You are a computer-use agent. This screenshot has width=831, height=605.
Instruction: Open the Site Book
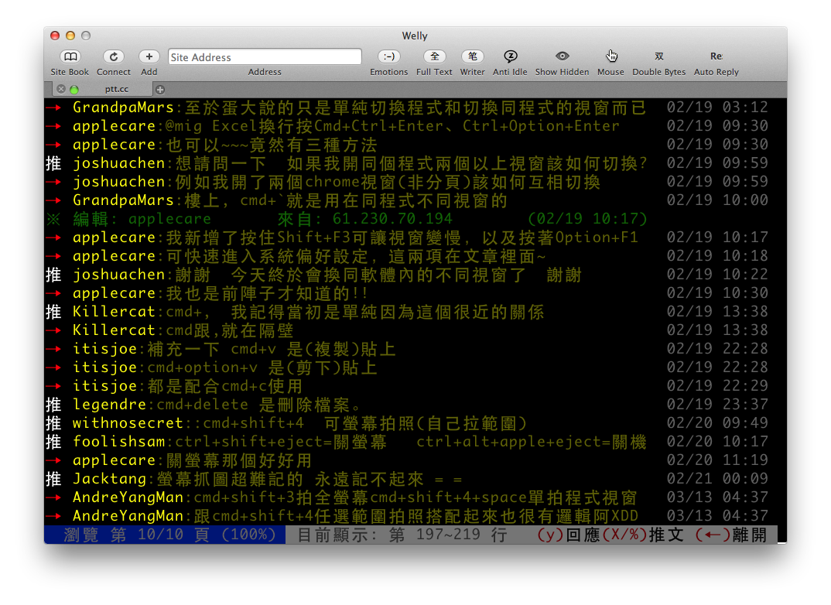click(70, 56)
